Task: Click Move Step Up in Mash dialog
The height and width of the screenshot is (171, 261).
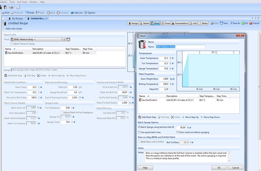Action: pos(191,117)
